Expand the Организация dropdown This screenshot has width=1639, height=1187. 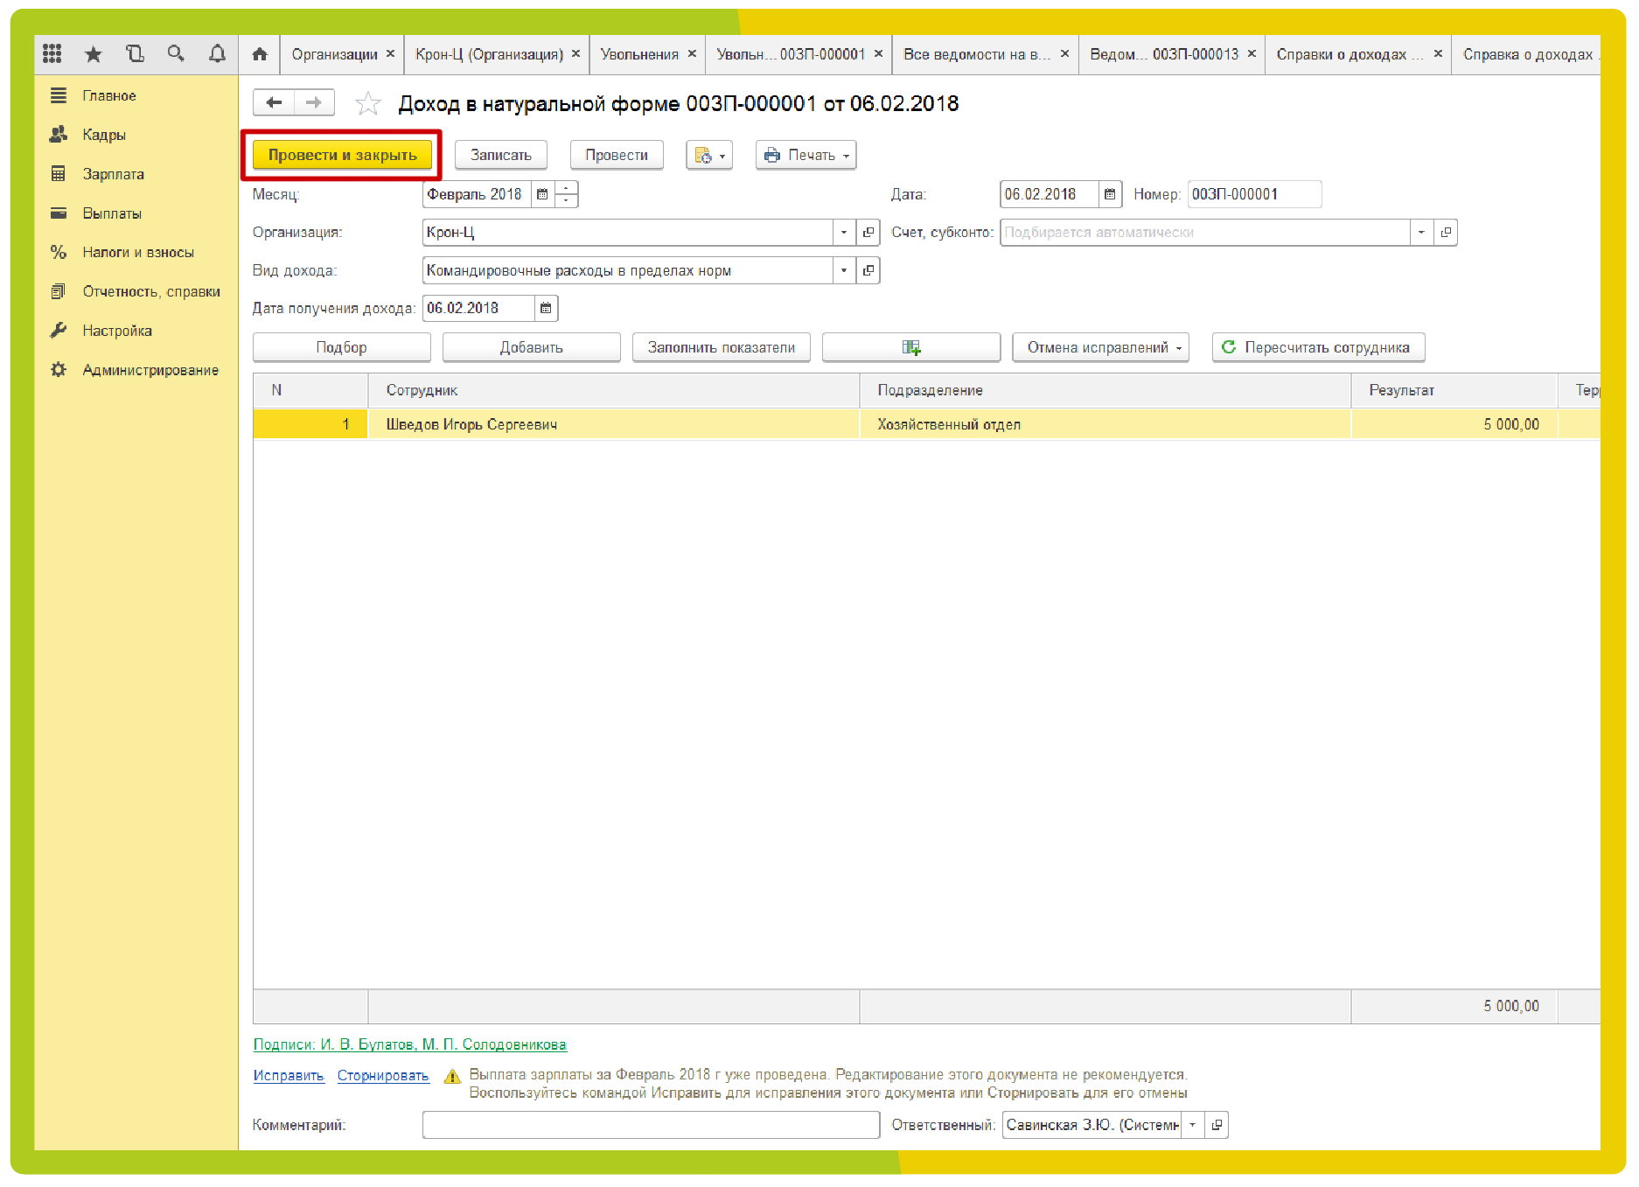[844, 233]
